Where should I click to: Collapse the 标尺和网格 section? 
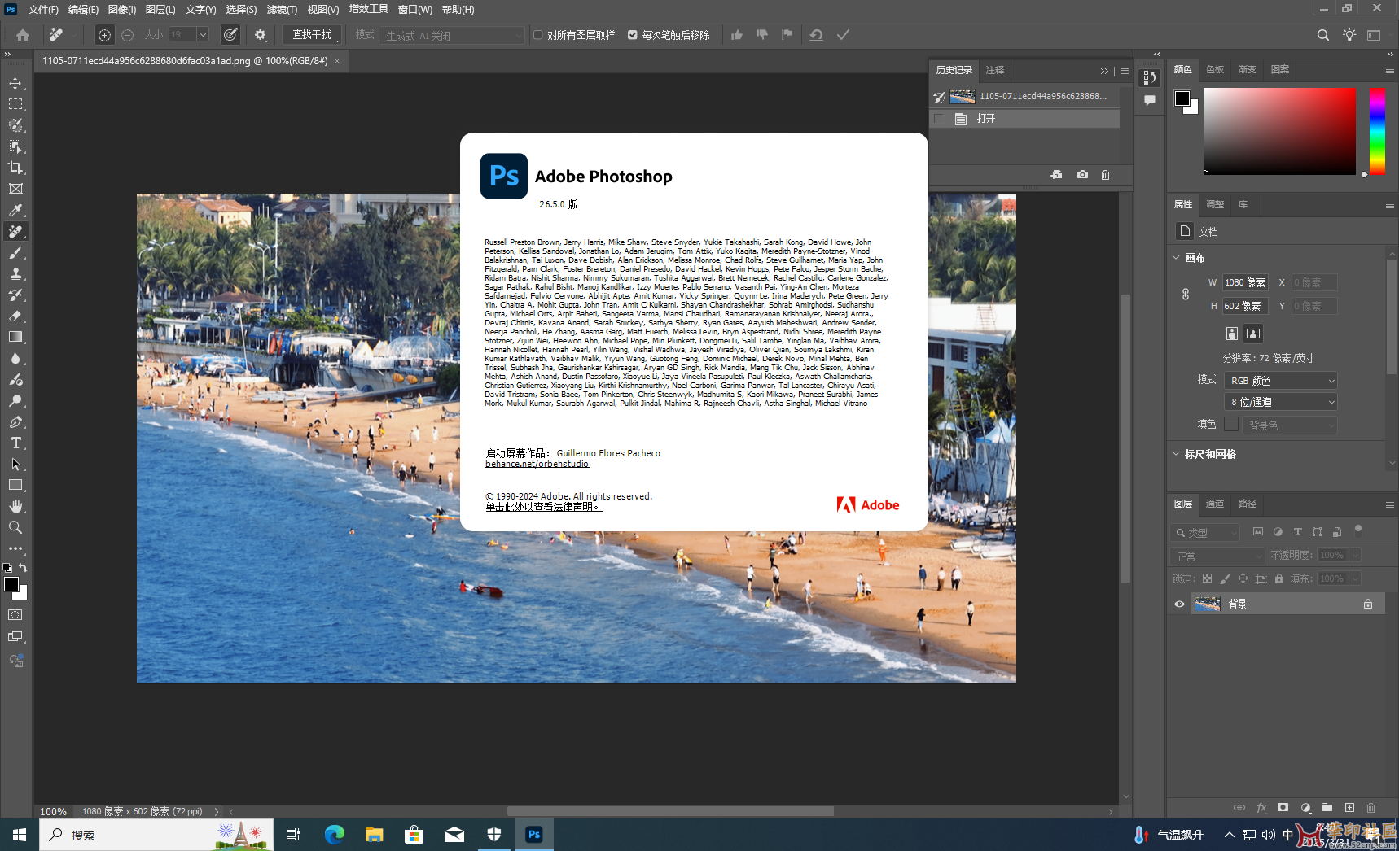[x=1176, y=454]
